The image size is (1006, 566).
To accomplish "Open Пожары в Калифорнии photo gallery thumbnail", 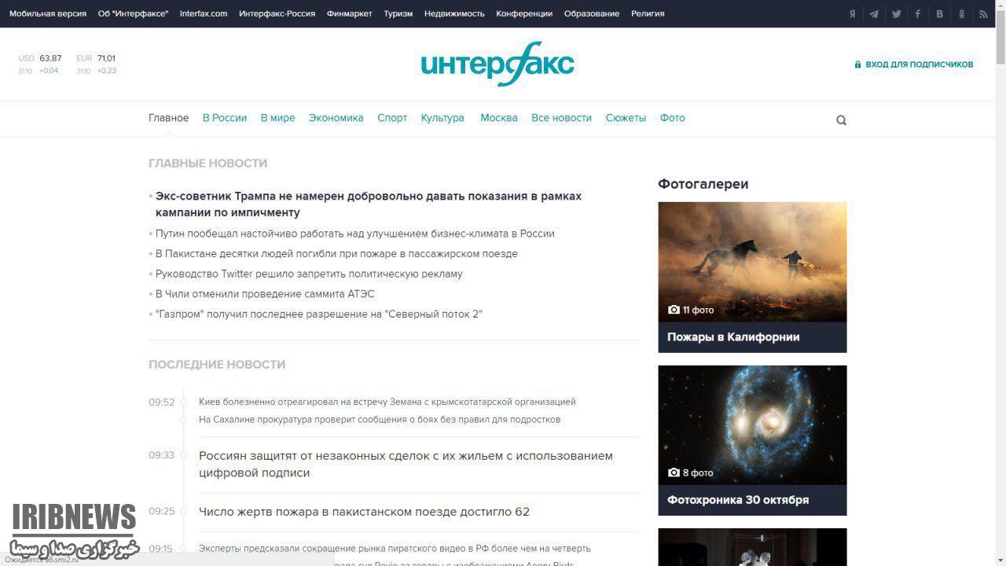I will [752, 262].
